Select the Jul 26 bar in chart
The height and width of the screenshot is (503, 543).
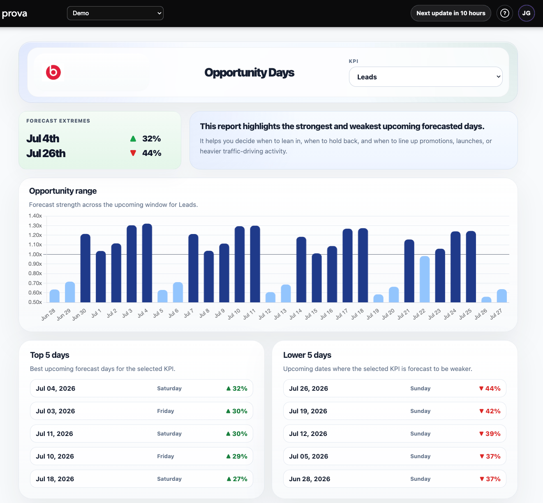(487, 299)
